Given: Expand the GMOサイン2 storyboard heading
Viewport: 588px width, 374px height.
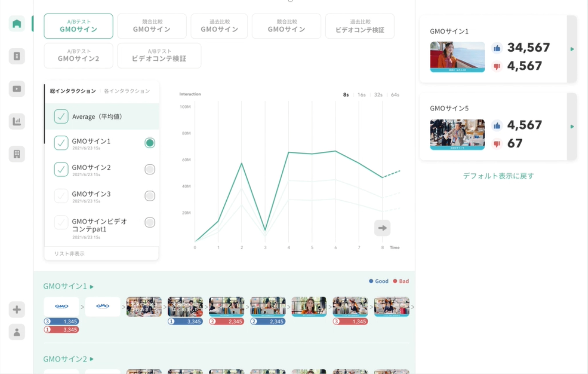Looking at the screenshot, I should (x=68, y=359).
